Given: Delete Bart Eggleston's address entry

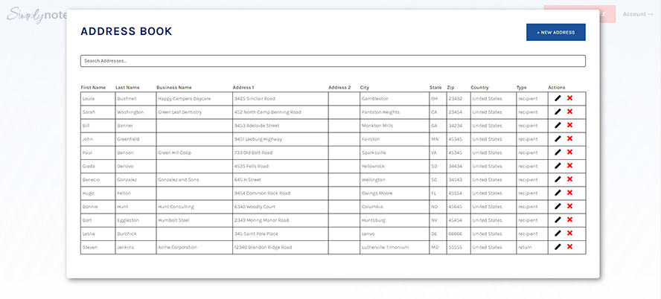Looking at the screenshot, I should click(569, 219).
